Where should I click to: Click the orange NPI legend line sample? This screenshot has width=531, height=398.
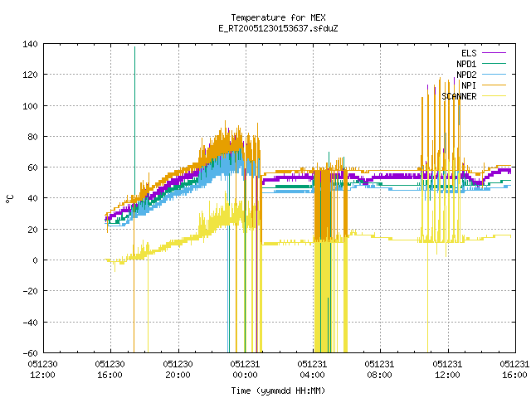[x=494, y=85]
